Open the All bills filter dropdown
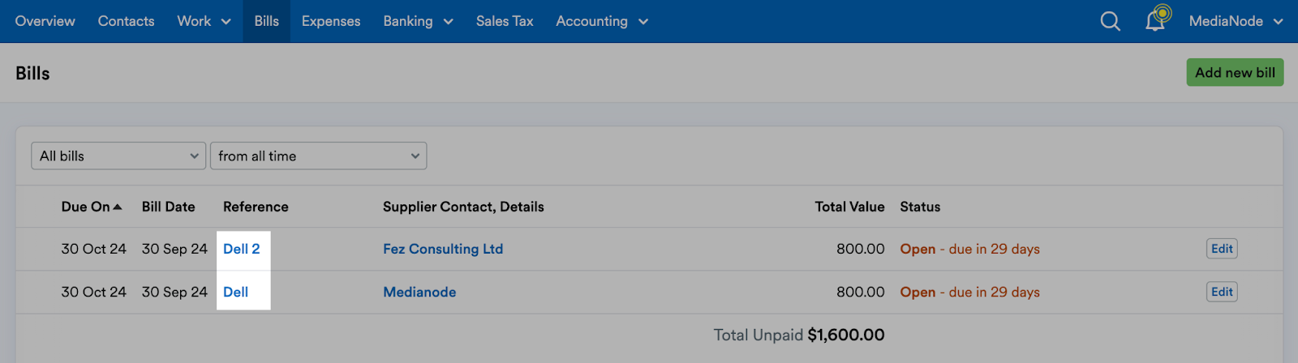This screenshot has width=1298, height=363. [118, 156]
